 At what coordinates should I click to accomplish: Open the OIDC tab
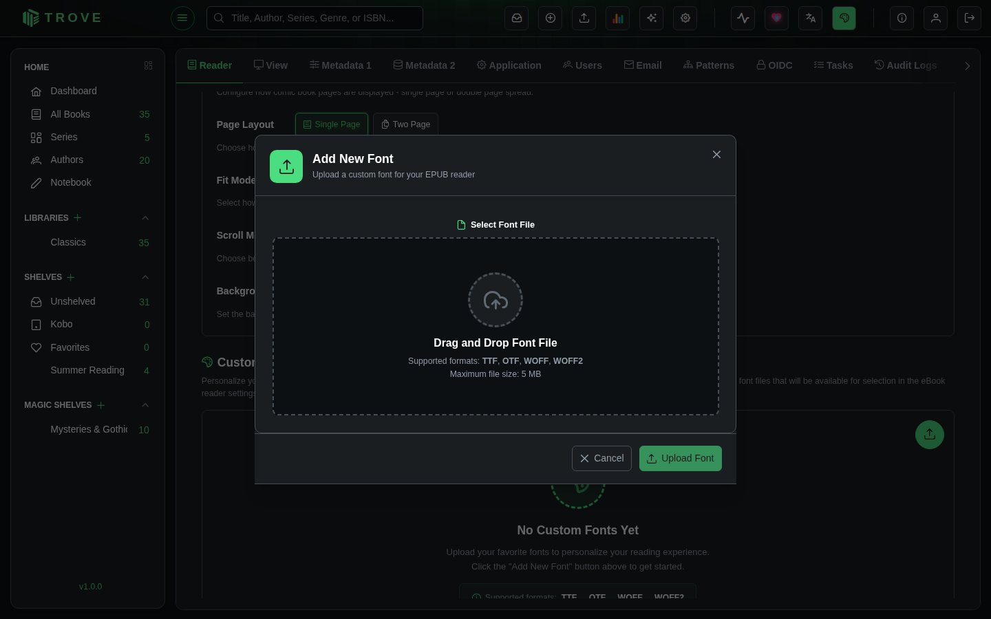(x=774, y=65)
